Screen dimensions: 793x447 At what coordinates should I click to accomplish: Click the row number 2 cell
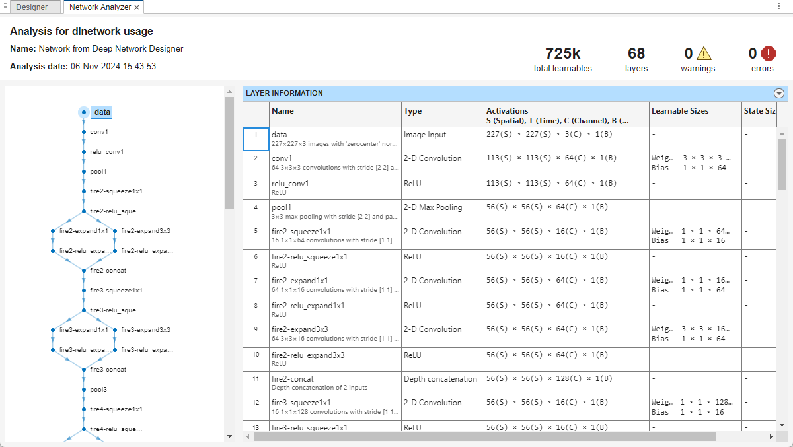click(256, 163)
